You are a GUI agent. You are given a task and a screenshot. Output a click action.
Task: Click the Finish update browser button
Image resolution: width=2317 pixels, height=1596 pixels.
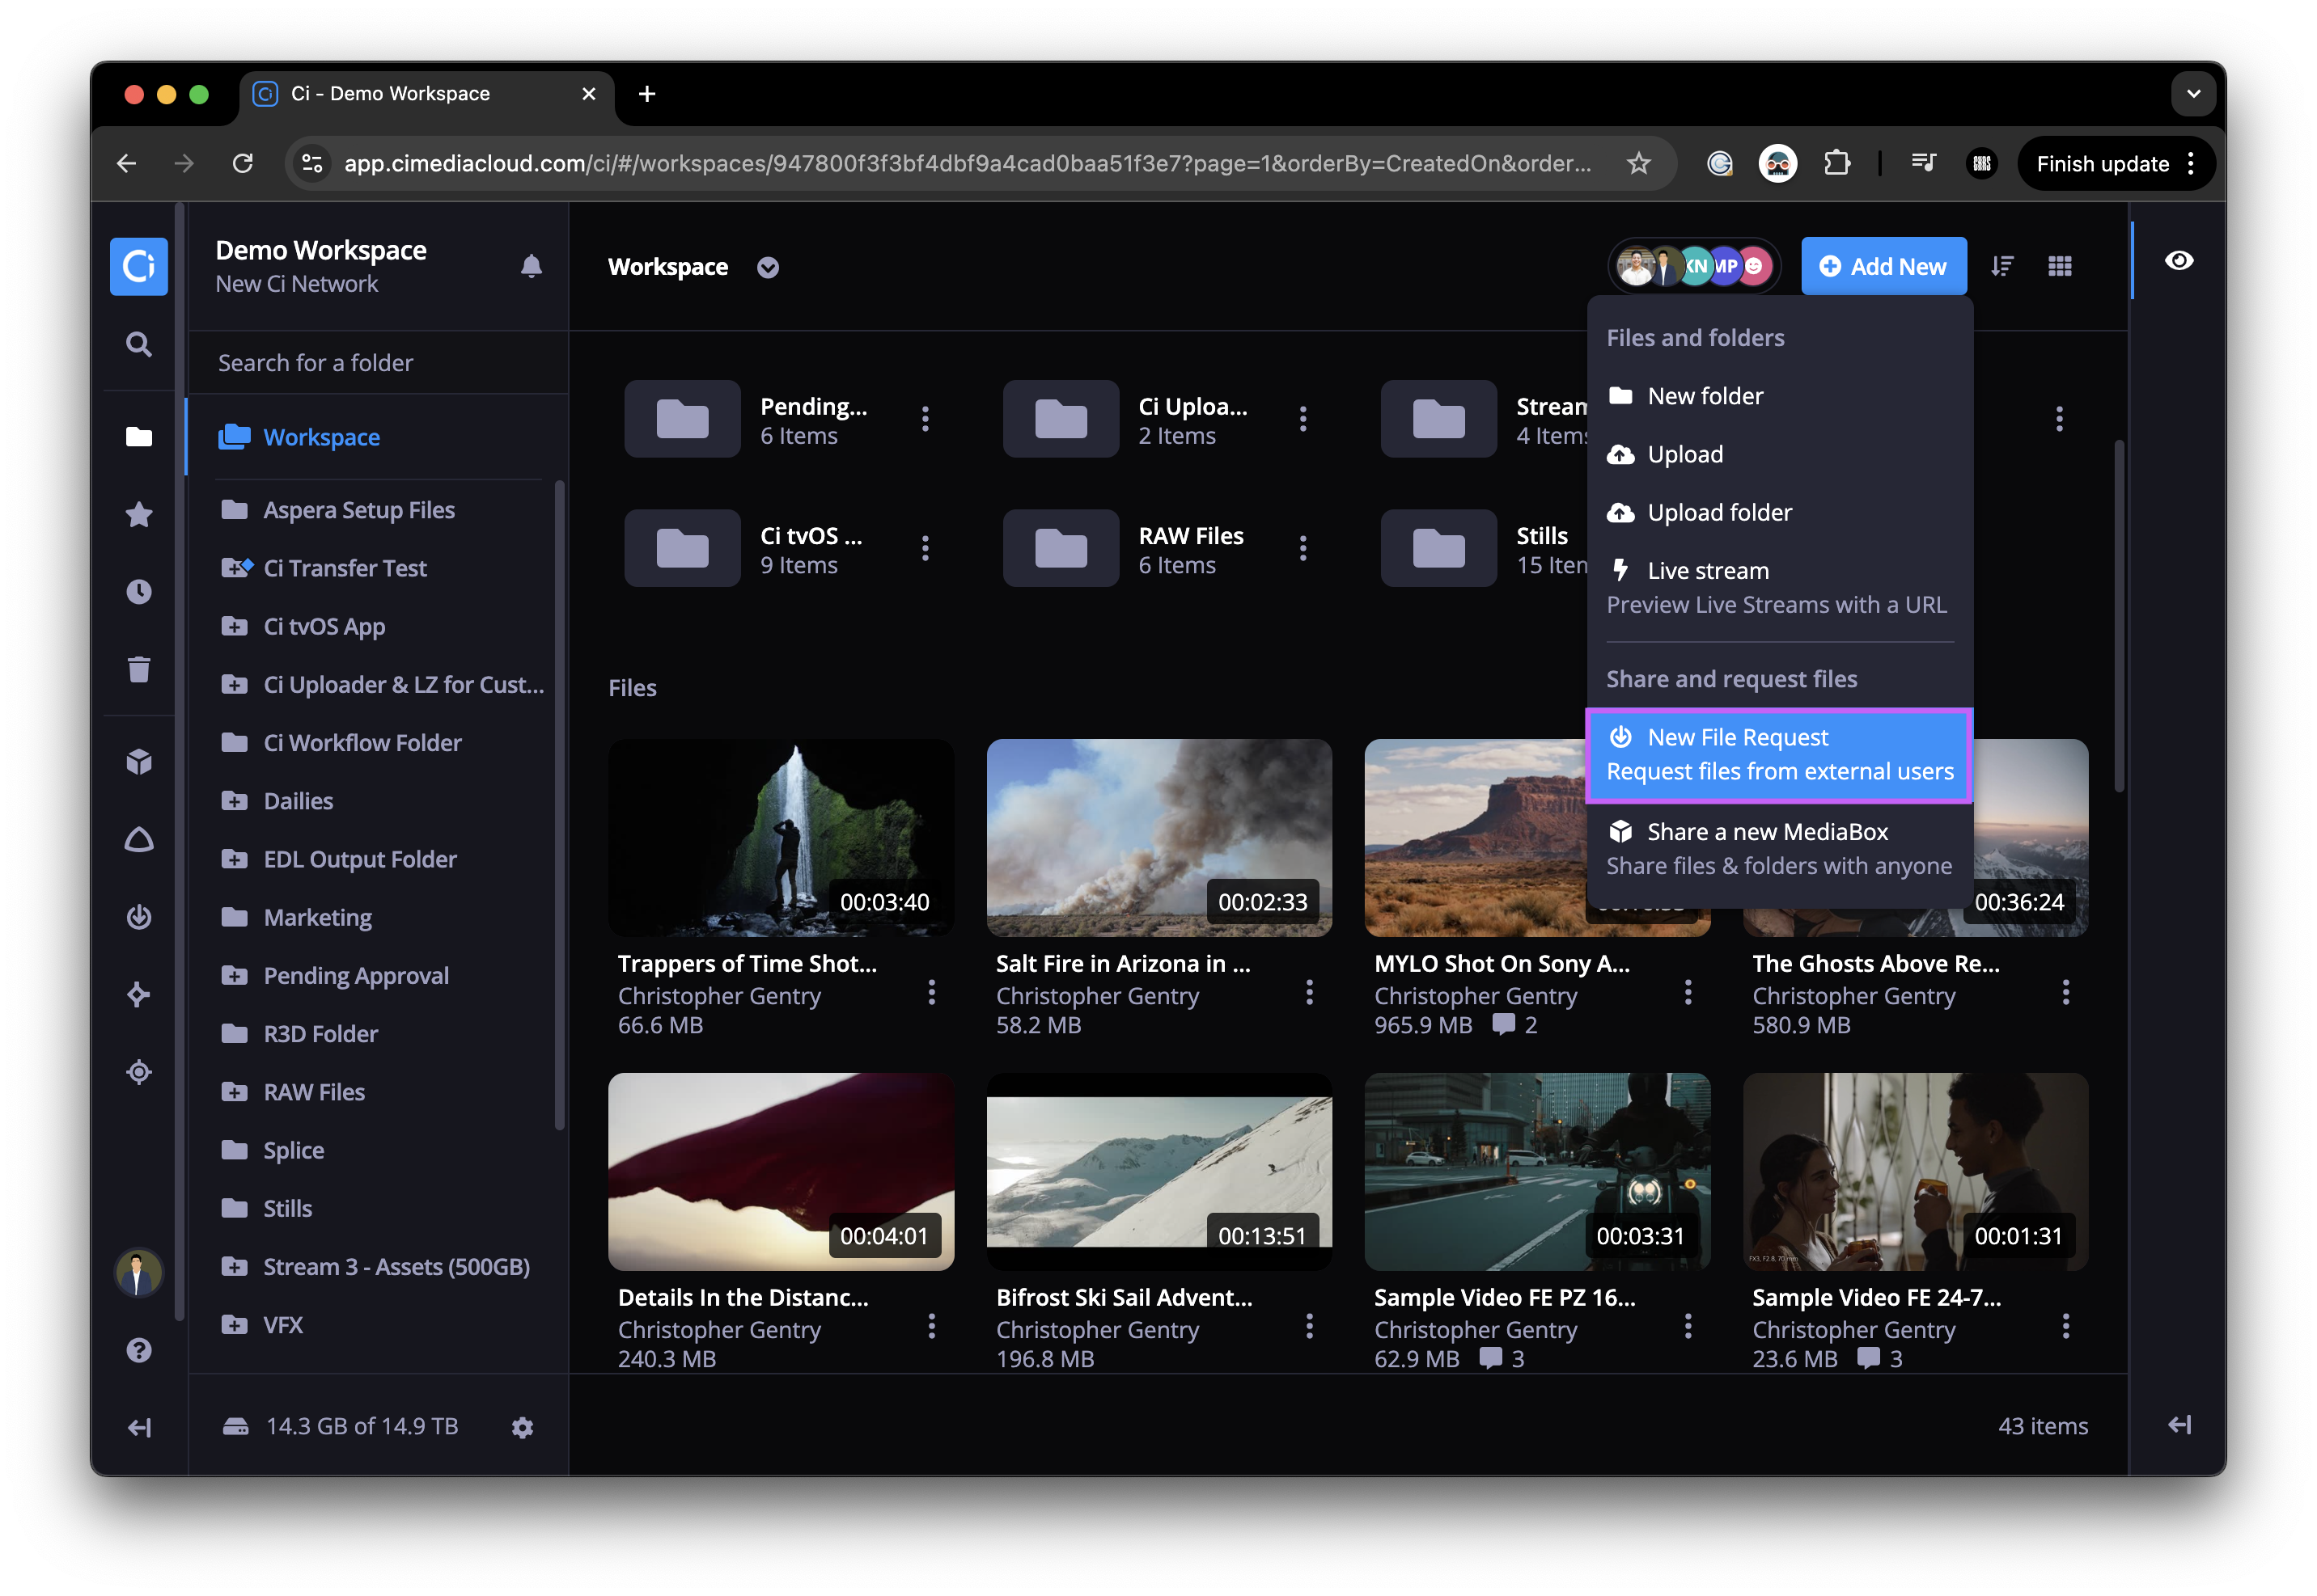pyautogui.click(x=2103, y=163)
